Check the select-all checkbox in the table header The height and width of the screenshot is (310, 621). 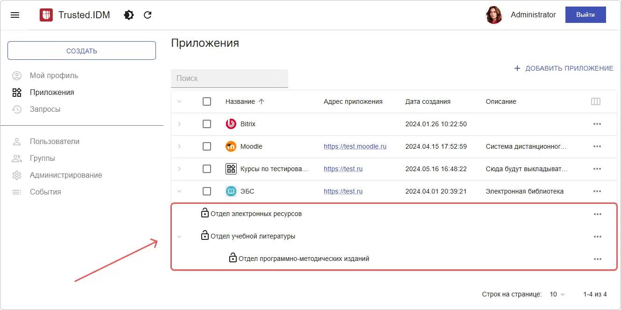(x=207, y=101)
